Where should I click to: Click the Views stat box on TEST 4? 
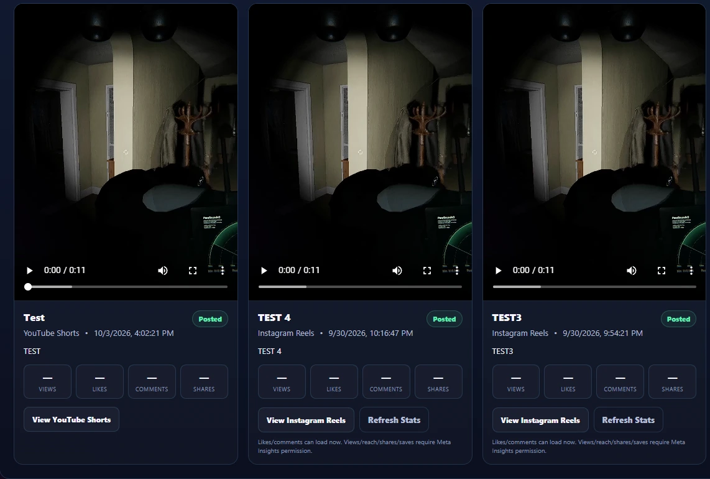282,381
